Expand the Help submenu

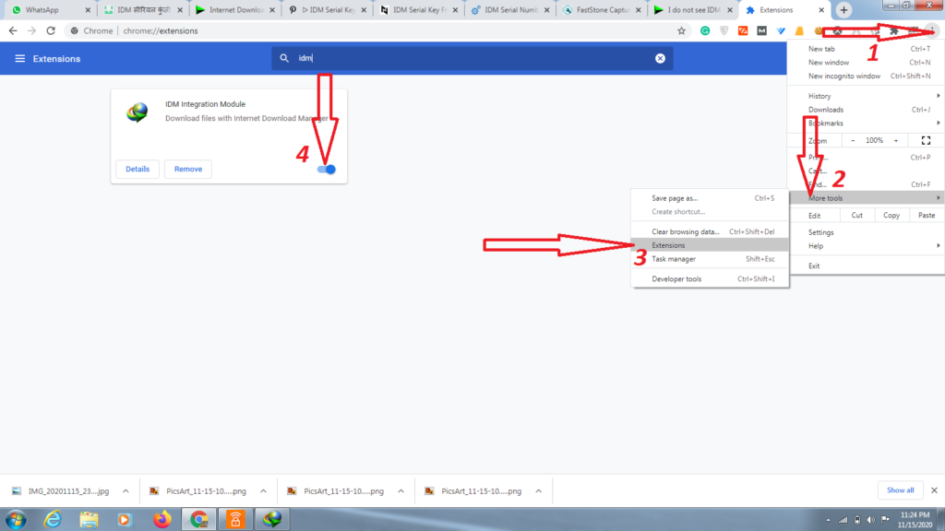pyautogui.click(x=866, y=246)
